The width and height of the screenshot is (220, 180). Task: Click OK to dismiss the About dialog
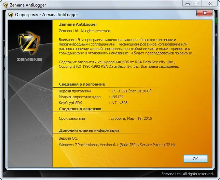[x=195, y=159]
